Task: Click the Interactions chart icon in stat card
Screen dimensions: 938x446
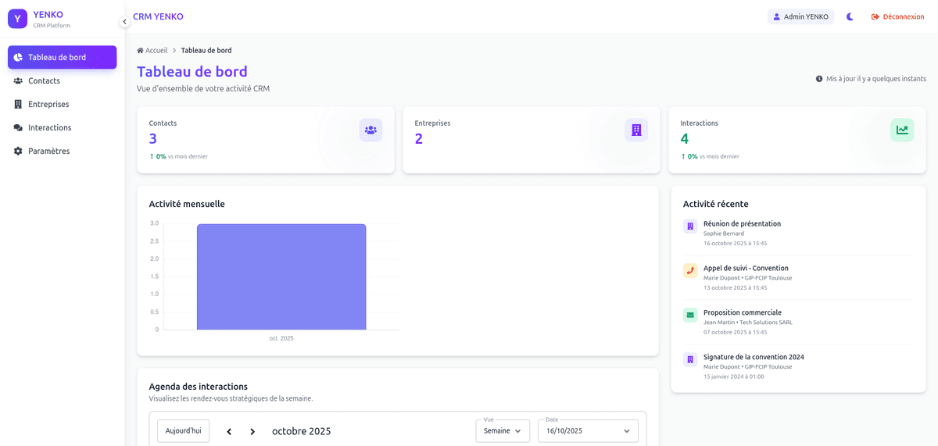Action: click(902, 130)
